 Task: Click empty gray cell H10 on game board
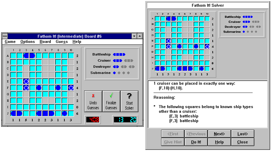click(x=71, y=100)
